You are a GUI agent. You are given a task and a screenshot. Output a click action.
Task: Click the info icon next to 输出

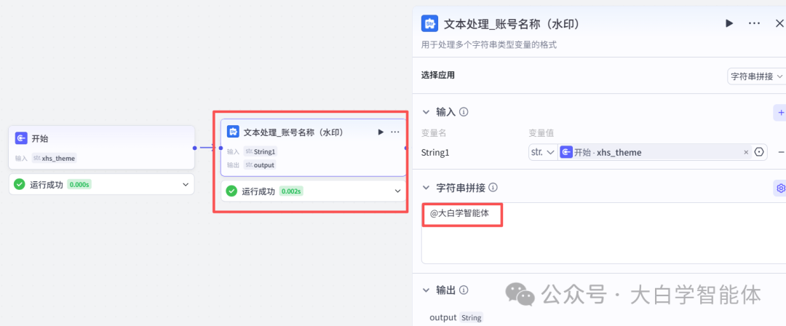(464, 290)
